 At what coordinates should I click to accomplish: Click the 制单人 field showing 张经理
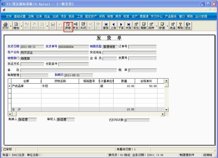[27, 120]
